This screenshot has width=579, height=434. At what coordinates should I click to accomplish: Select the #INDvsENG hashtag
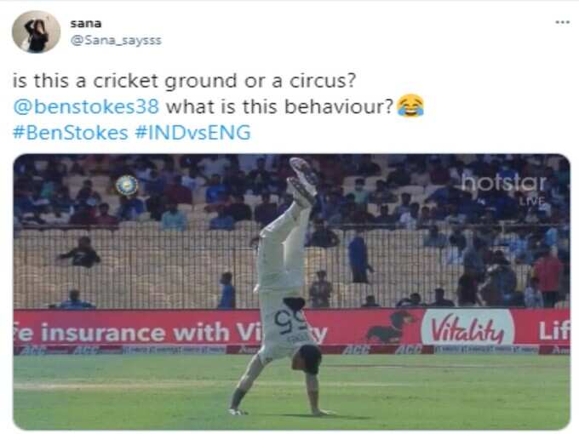(x=192, y=133)
